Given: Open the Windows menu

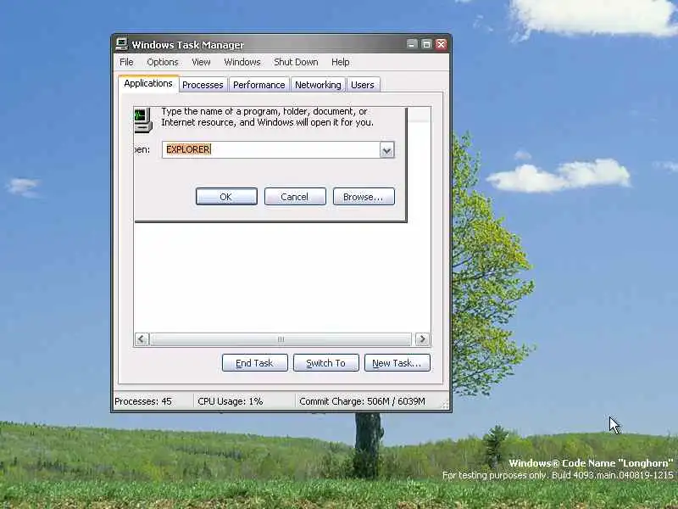Looking at the screenshot, I should tap(242, 62).
